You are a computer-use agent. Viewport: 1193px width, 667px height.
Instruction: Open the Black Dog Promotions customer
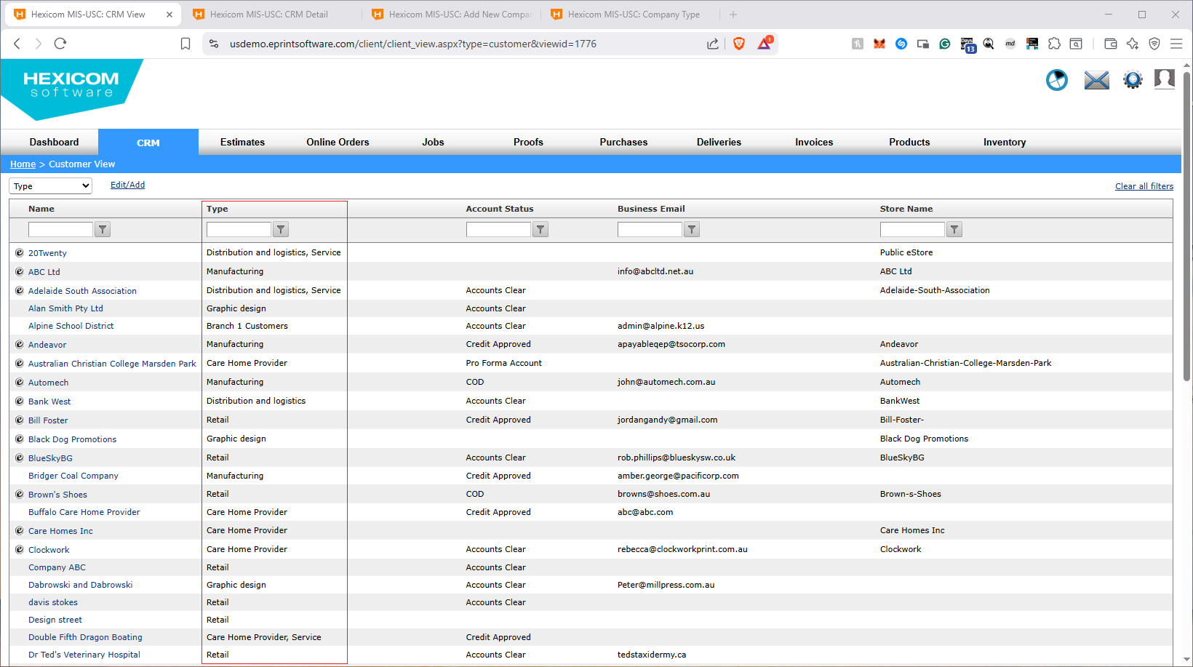pyautogui.click(x=72, y=439)
